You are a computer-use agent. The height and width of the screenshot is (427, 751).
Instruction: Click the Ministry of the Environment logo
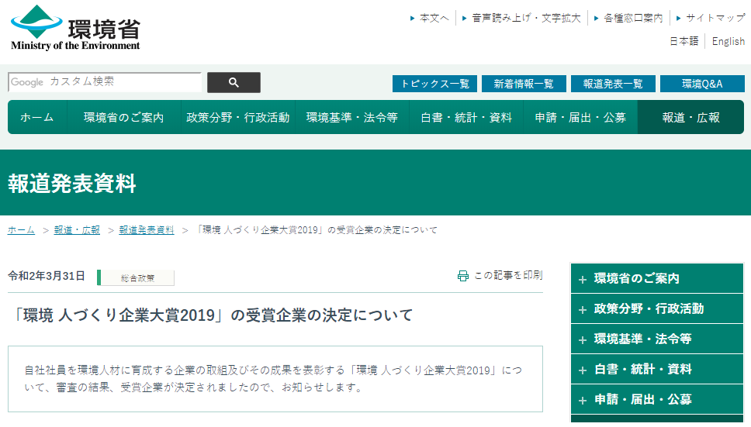(76, 28)
